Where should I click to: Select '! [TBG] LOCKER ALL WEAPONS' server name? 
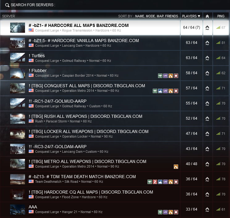point(89,131)
